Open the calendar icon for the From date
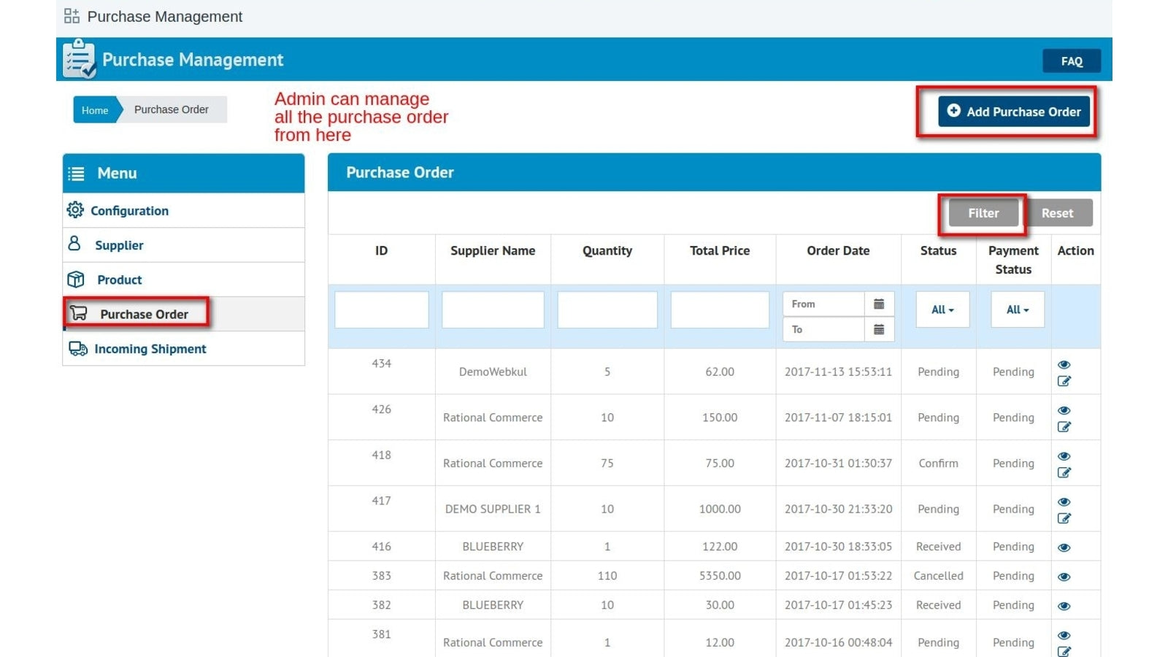1168x657 pixels. coord(880,303)
